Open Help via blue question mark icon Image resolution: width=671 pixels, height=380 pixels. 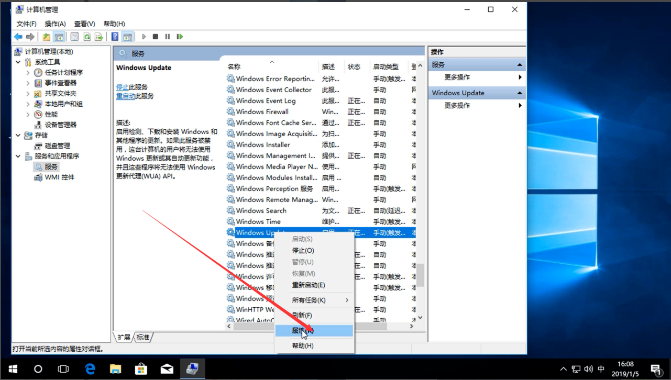(x=115, y=37)
